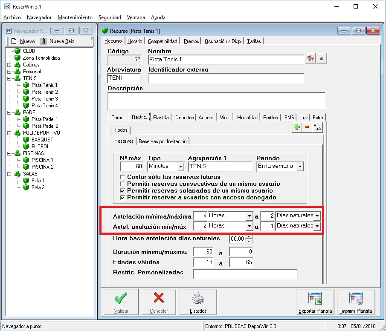Click Nueva Raiz clip icon in navigator

[44, 41]
